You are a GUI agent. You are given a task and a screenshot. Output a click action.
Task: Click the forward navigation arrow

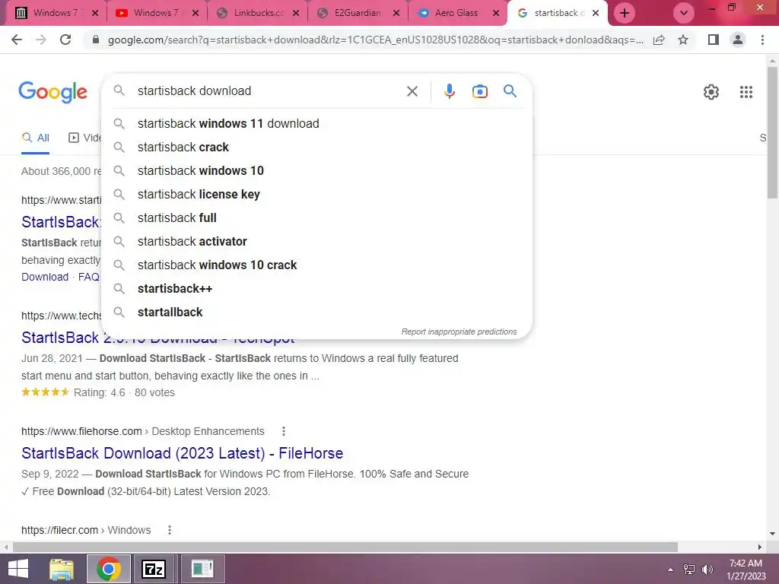pos(41,40)
